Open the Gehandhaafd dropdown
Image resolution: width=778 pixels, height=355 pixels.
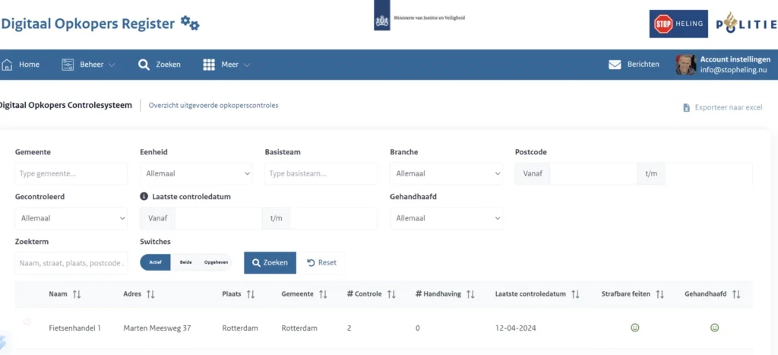[x=446, y=218]
